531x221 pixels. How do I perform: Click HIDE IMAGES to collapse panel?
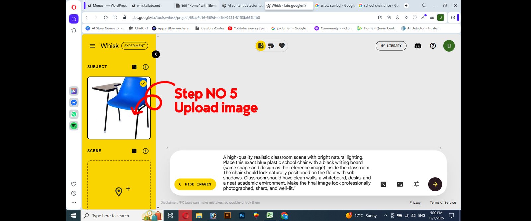(x=195, y=184)
